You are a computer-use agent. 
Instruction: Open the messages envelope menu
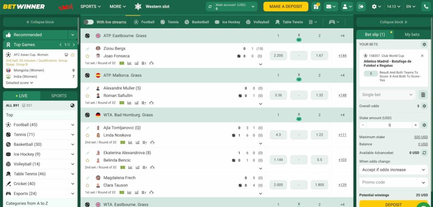point(331,7)
